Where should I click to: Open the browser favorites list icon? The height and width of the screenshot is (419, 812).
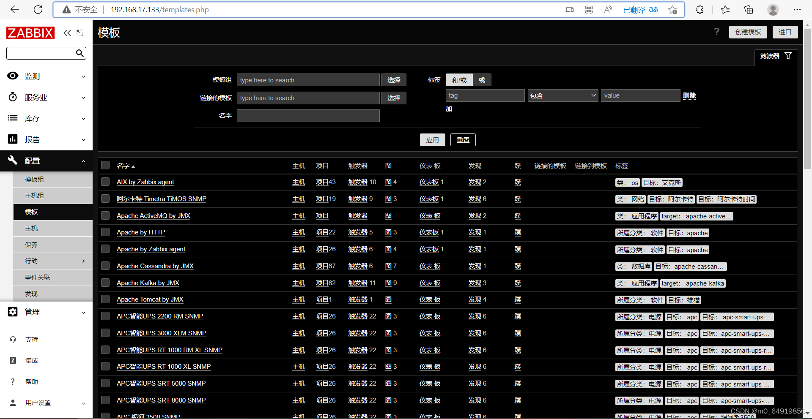click(x=725, y=9)
